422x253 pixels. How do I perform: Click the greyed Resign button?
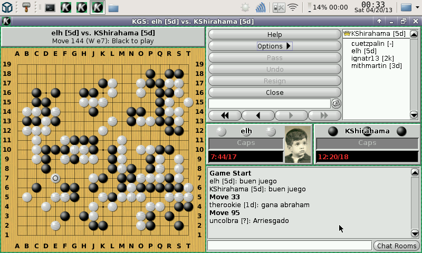point(274,81)
